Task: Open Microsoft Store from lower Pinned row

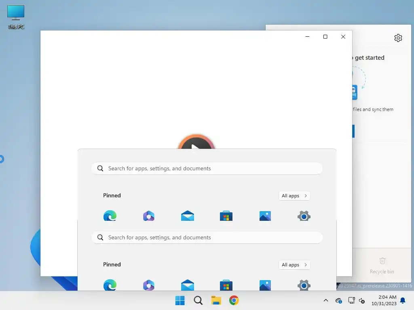Action: 226,285
